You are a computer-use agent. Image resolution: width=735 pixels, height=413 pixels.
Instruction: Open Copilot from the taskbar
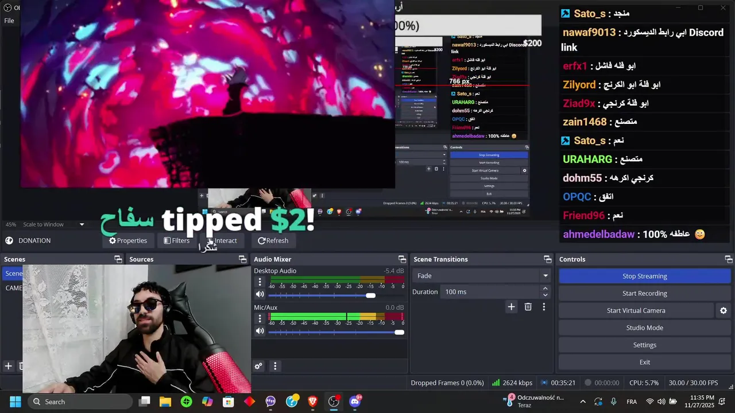coord(207,402)
